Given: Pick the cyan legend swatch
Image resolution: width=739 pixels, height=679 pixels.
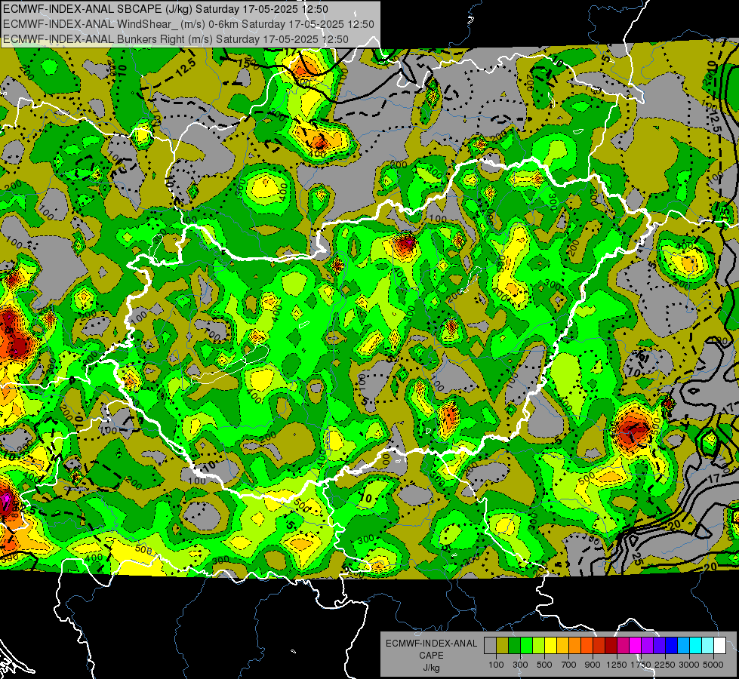Looking at the screenshot, I should (696, 646).
